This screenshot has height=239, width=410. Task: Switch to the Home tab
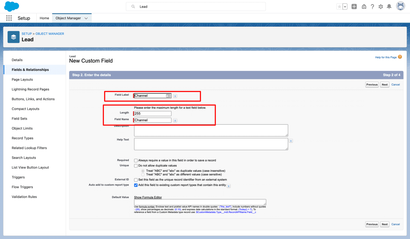tap(44, 18)
